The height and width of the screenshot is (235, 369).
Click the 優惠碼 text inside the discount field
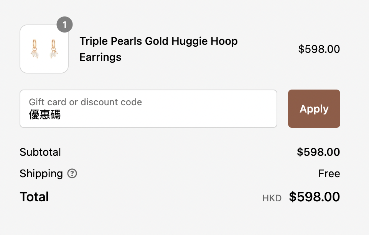click(45, 114)
